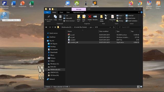
Task: Click Copy path in Clipboard group
Action: pos(68,18)
